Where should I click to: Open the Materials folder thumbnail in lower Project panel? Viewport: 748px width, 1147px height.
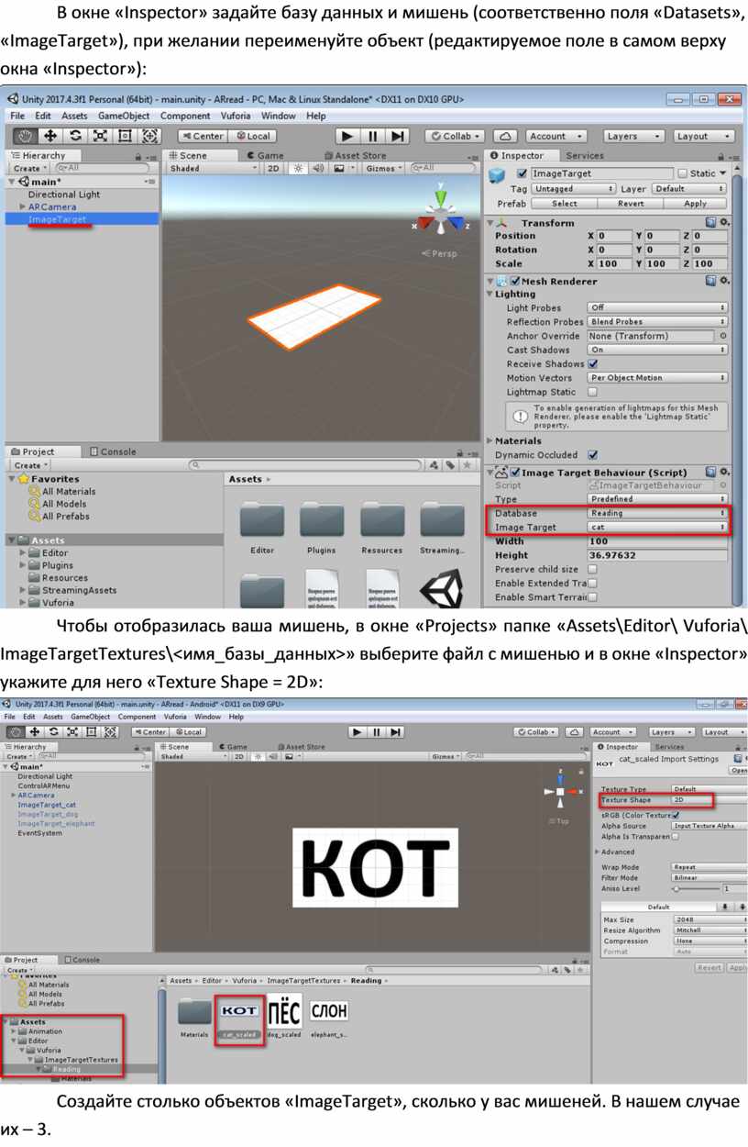[x=194, y=1011]
